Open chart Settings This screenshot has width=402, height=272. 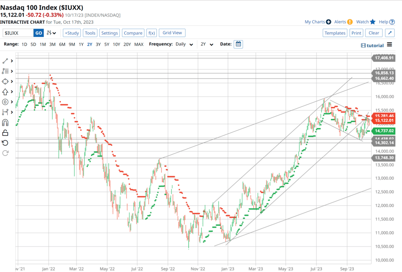(x=110, y=33)
